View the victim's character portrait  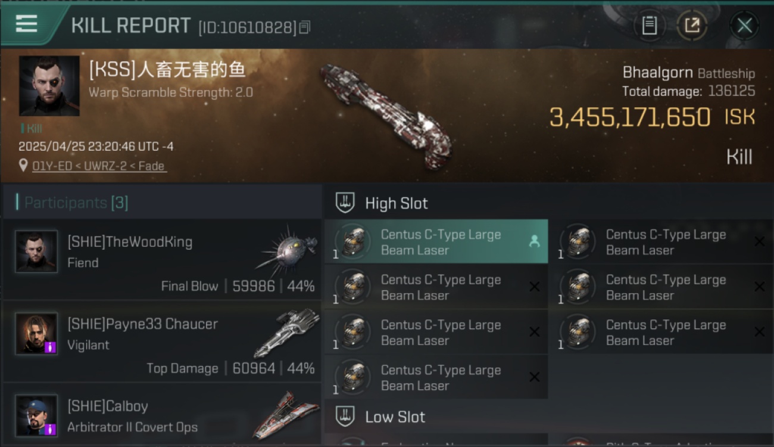click(x=49, y=86)
